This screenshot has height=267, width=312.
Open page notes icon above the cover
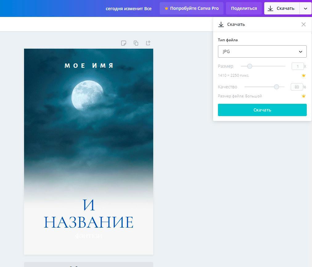(x=124, y=43)
